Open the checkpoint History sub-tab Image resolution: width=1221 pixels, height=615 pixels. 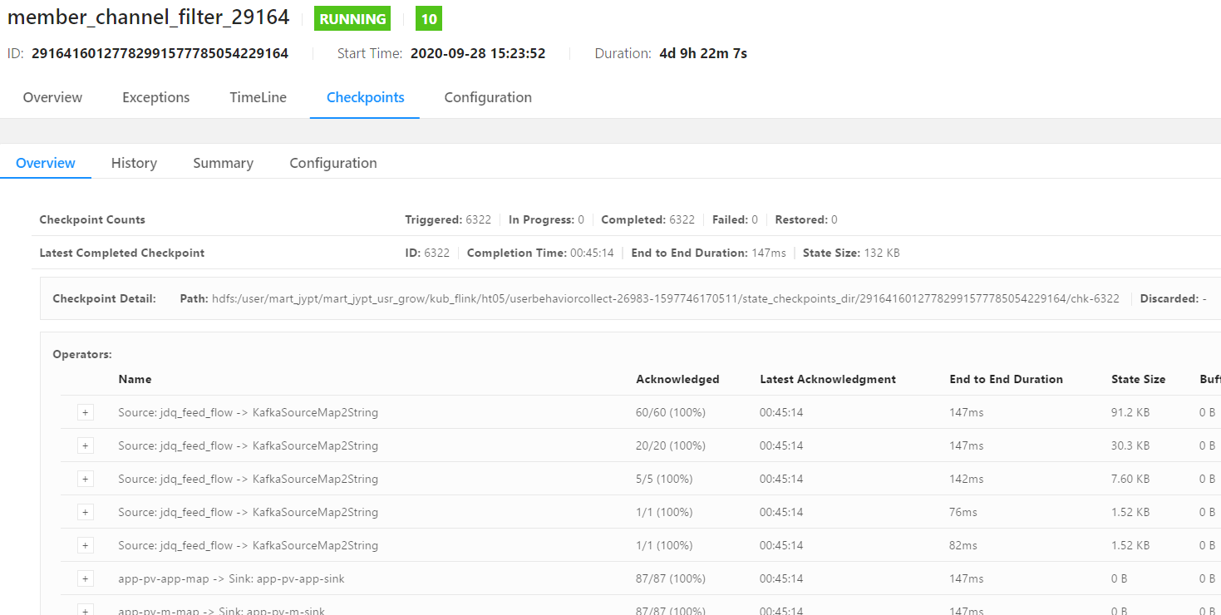pos(134,163)
